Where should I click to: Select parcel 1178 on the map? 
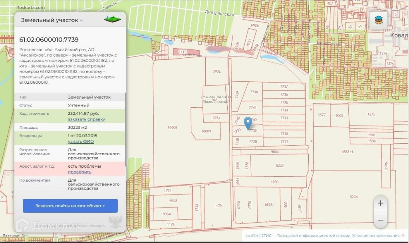coord(171,224)
